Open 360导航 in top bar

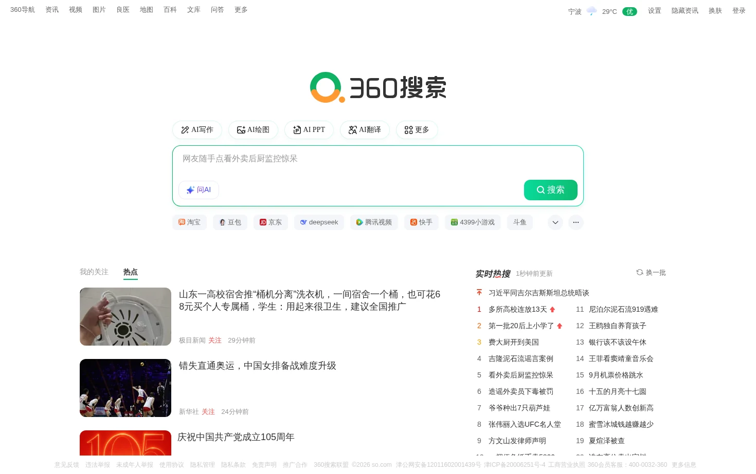coord(23,10)
